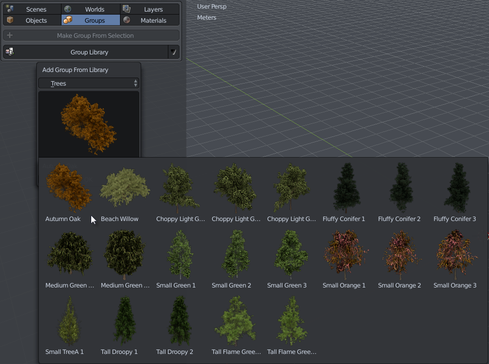The image size is (489, 364).
Task: Select the Autumn Oak tree thumbnail
Action: [x=69, y=187]
